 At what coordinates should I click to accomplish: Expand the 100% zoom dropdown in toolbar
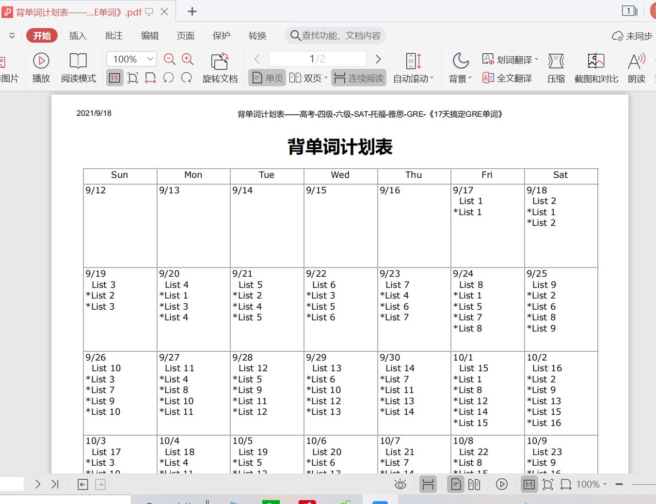tap(150, 59)
